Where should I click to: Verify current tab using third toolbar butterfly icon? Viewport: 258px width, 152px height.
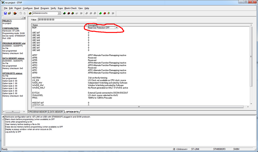coord(73,13)
